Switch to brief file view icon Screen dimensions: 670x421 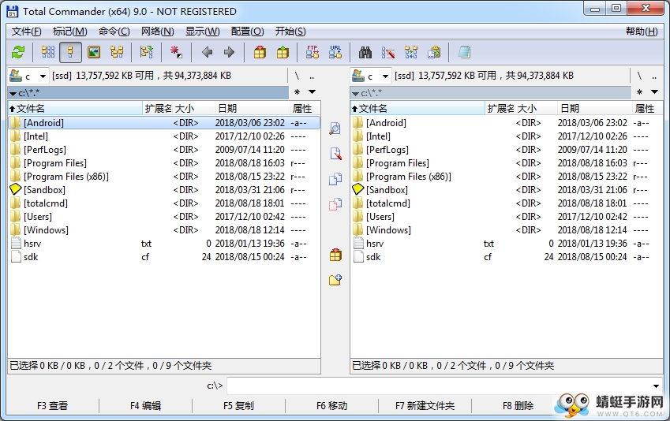(48, 53)
